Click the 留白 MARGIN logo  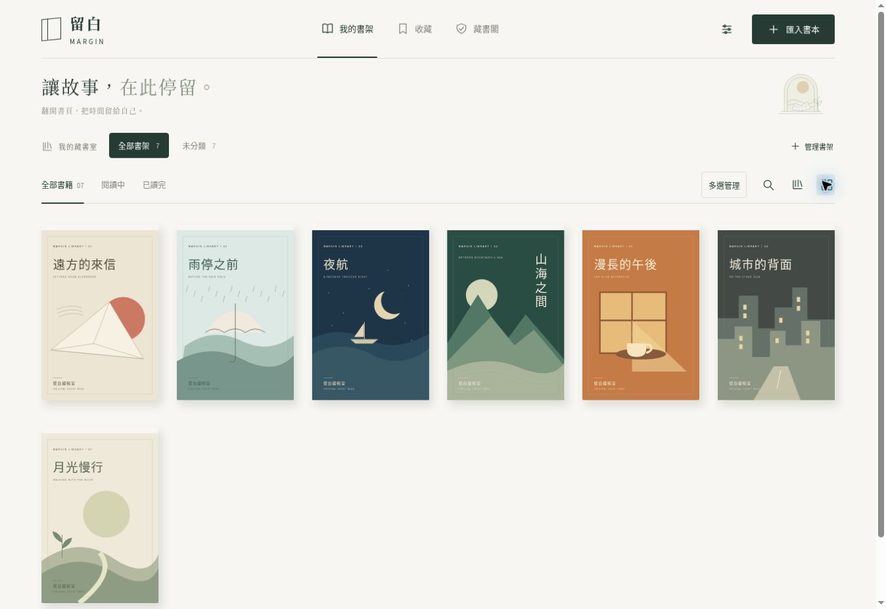[x=73, y=30]
